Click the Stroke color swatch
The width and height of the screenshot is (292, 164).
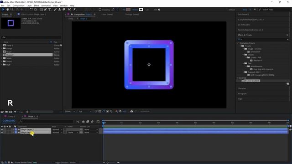141,10
